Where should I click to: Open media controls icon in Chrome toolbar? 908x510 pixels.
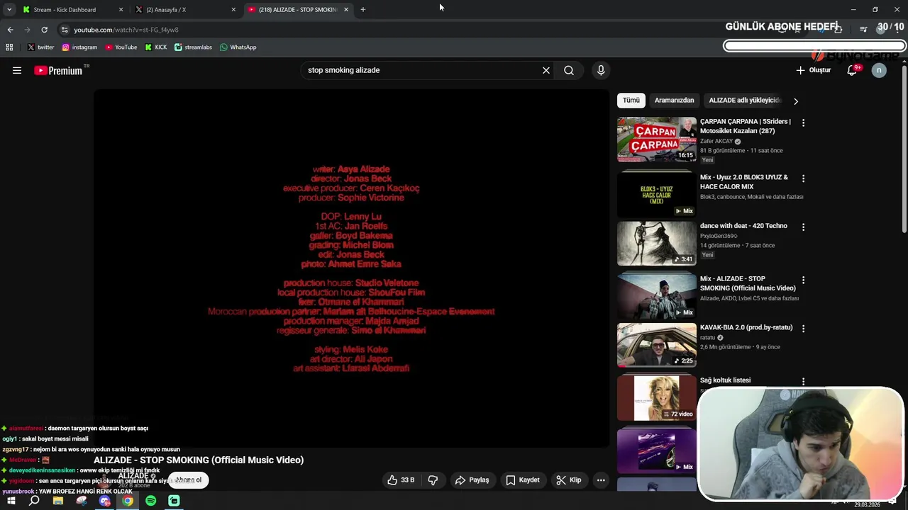863,30
